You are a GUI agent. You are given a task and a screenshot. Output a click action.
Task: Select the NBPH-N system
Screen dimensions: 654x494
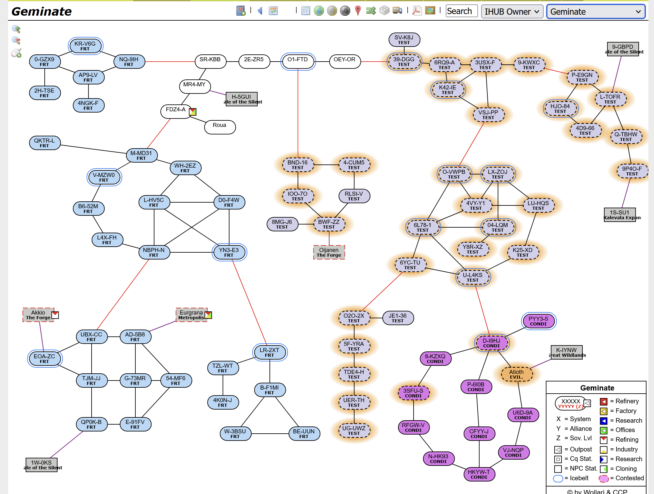pyautogui.click(x=154, y=252)
